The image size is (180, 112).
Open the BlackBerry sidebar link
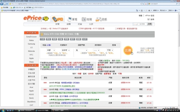31,102
